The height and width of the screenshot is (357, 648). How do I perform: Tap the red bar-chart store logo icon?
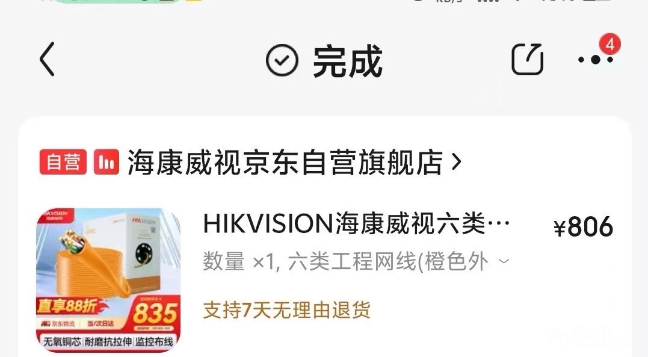point(106,162)
